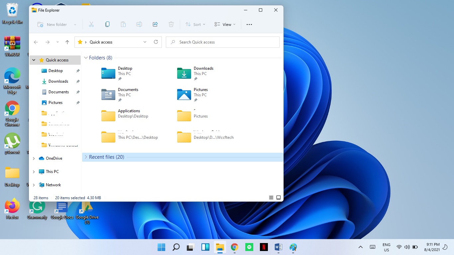The image size is (454, 255).
Task: Expand the This PC tree item
Action: (33, 171)
